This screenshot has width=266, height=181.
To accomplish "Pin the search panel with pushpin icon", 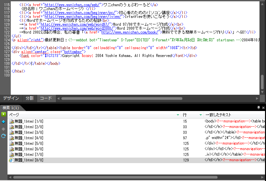I will [x=259, y=107].
